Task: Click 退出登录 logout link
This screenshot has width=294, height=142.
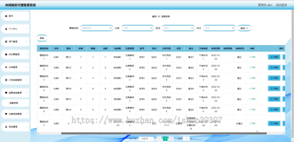Action: pyautogui.click(x=281, y=5)
